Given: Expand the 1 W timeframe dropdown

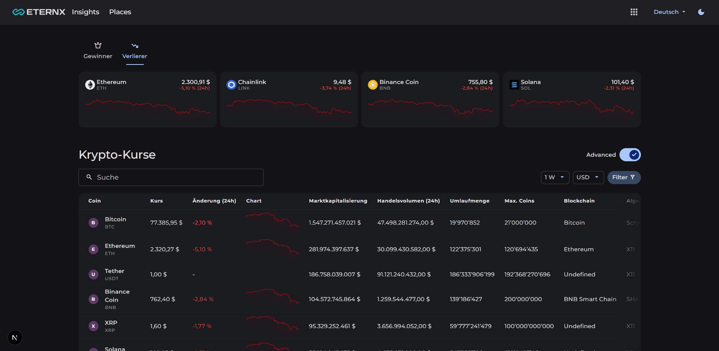Looking at the screenshot, I should pos(555,177).
